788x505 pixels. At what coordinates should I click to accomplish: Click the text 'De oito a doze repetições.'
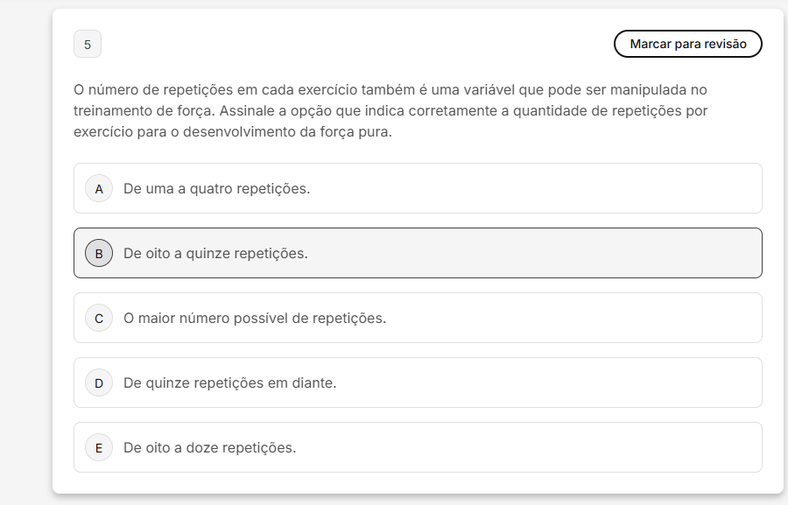(x=209, y=447)
